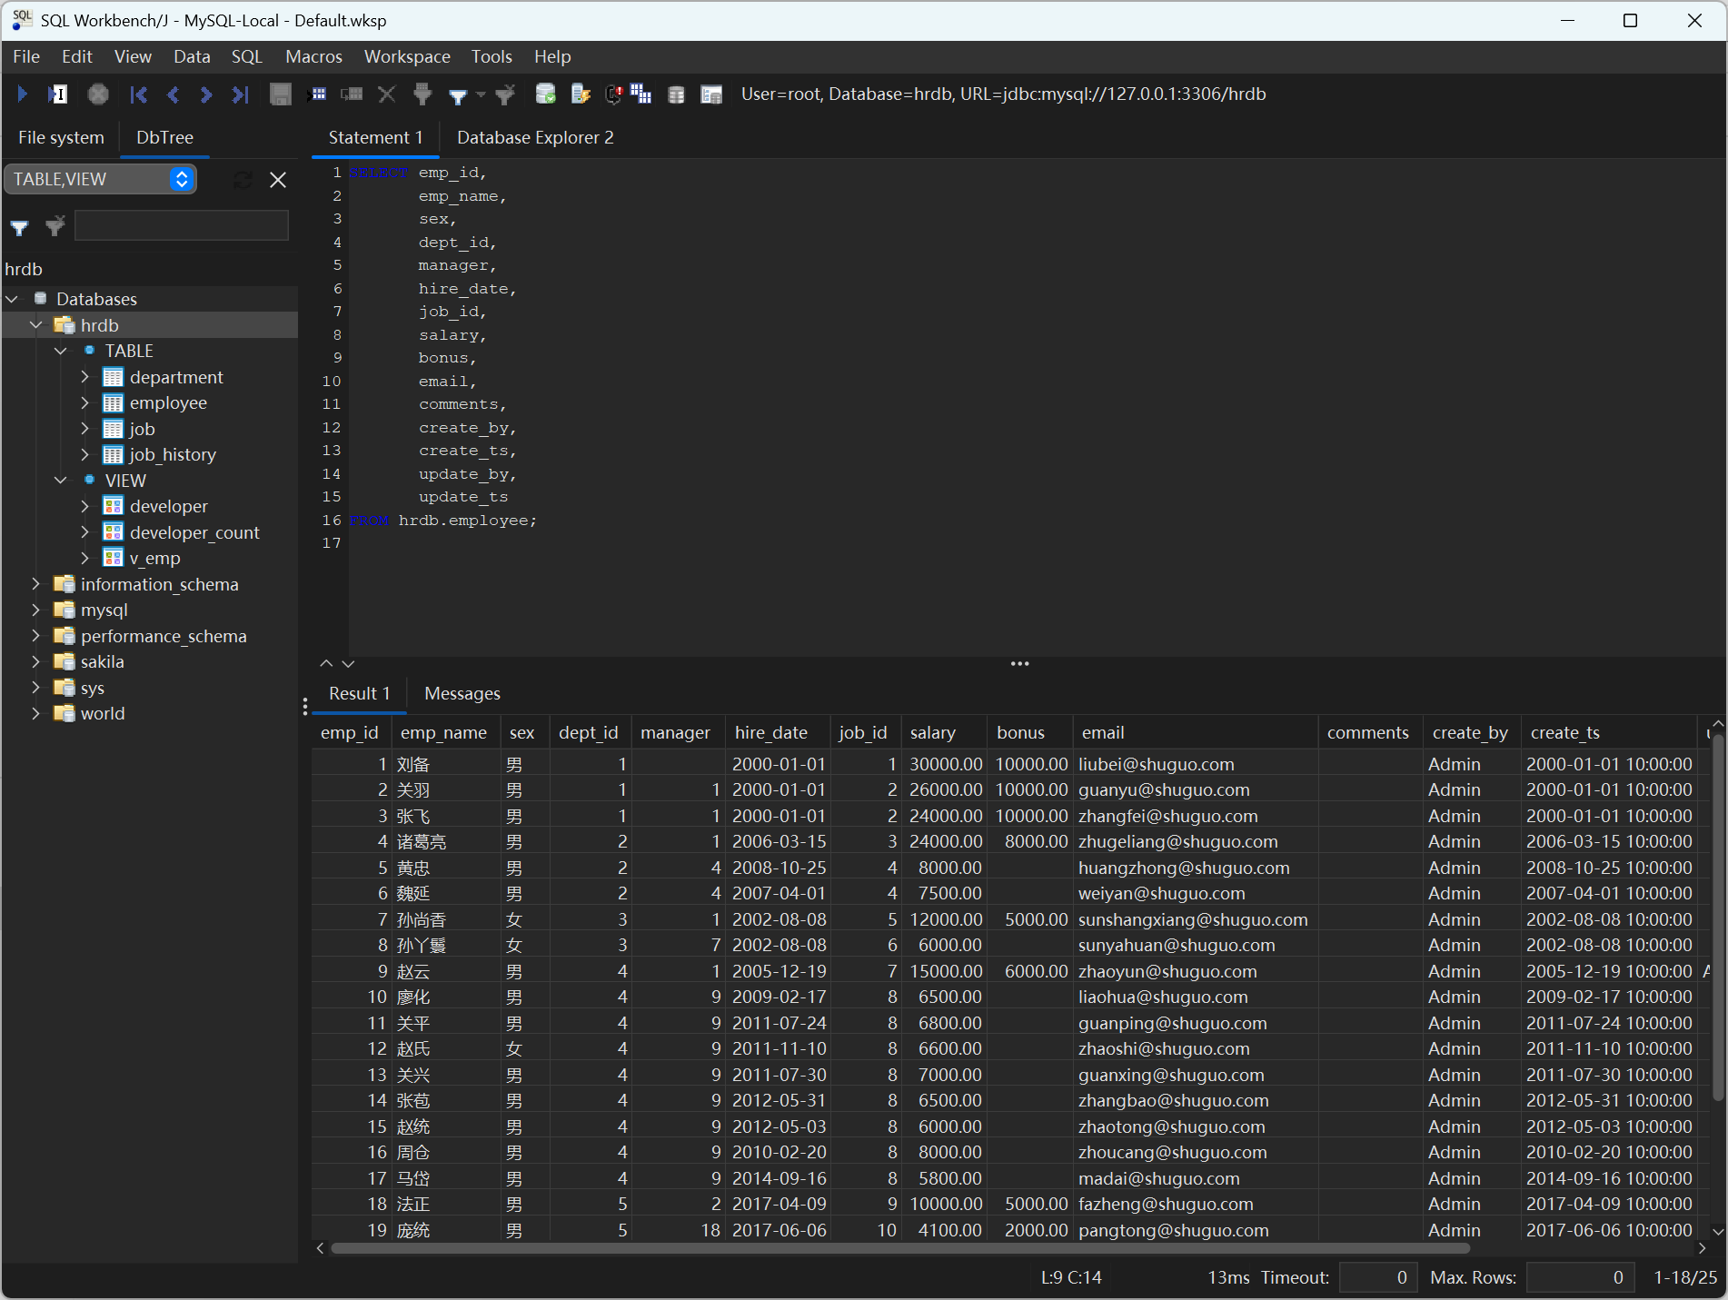1728x1300 pixels.
Task: Expand the job_history table node
Action: coord(85,454)
